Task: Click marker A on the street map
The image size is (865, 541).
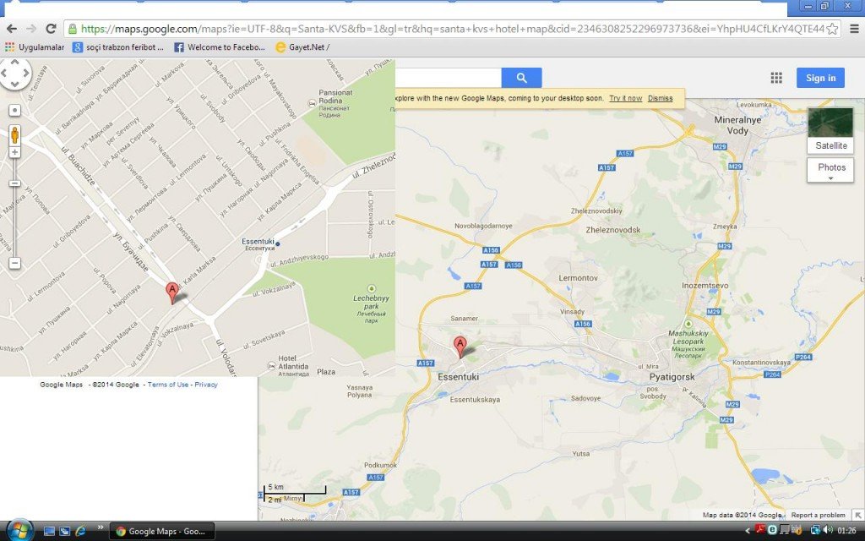Action: (172, 292)
